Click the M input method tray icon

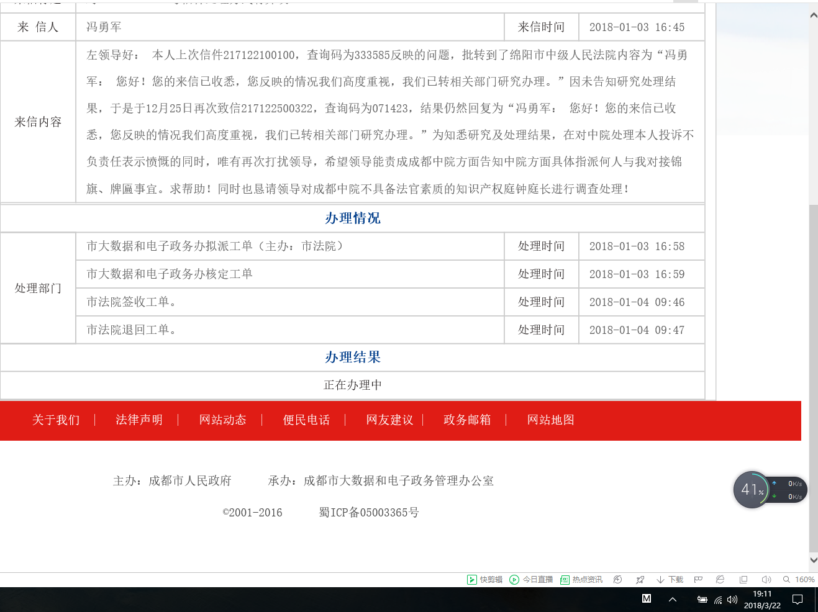pos(647,599)
